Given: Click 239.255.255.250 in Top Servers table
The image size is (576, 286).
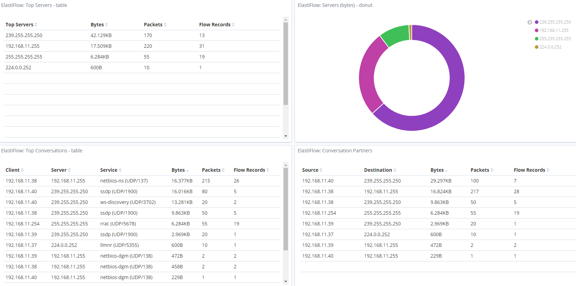Looking at the screenshot, I should (24, 35).
